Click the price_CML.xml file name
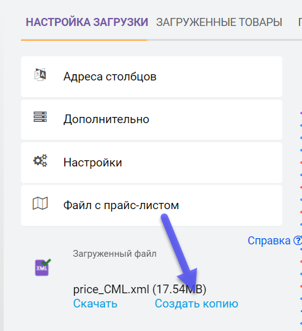Viewport: 302px width, 331px height. click(111, 289)
